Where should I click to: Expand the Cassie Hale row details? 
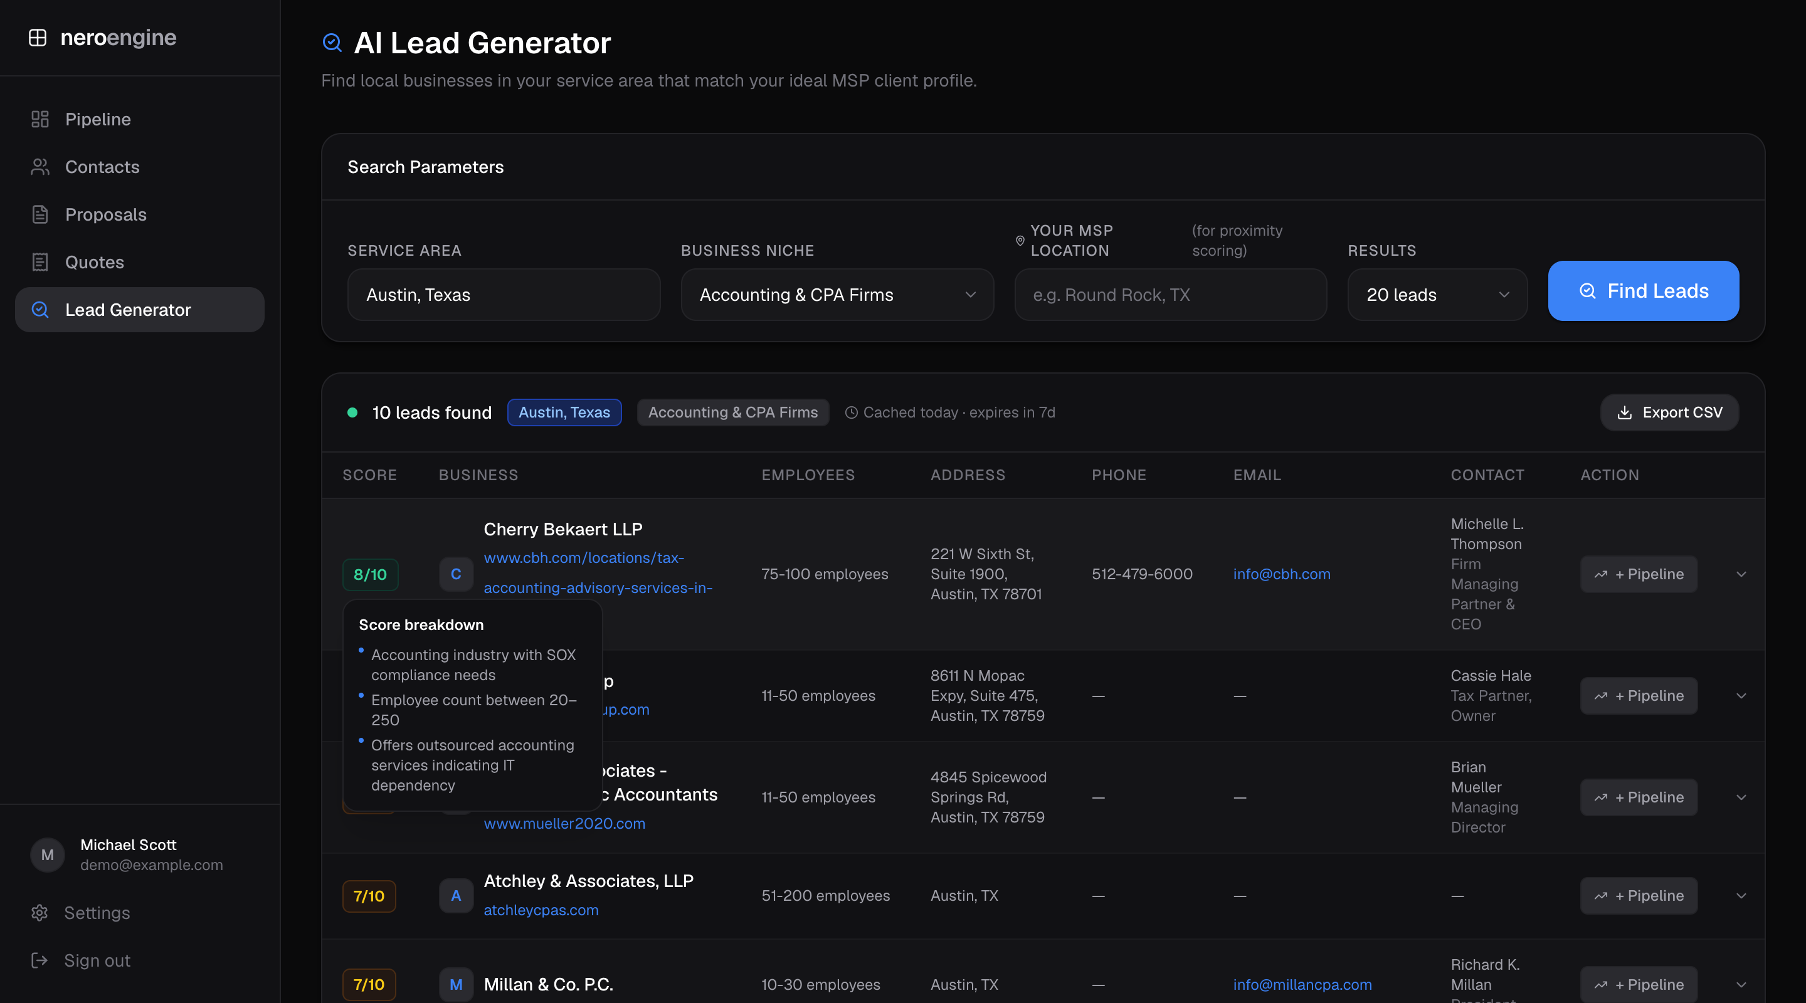tap(1741, 695)
